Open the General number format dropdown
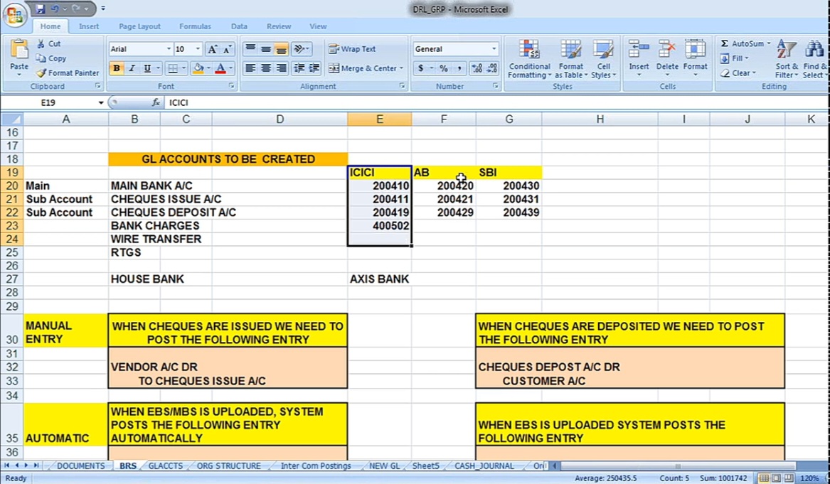Image resolution: width=830 pixels, height=484 pixels. (x=494, y=49)
